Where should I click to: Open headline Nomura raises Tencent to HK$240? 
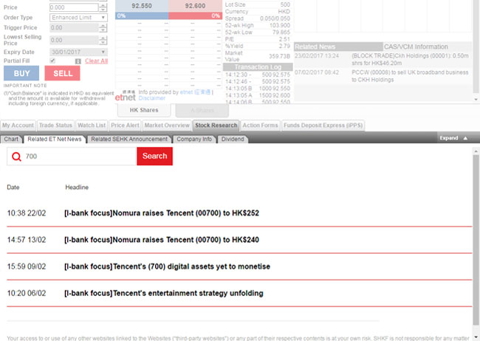162,240
